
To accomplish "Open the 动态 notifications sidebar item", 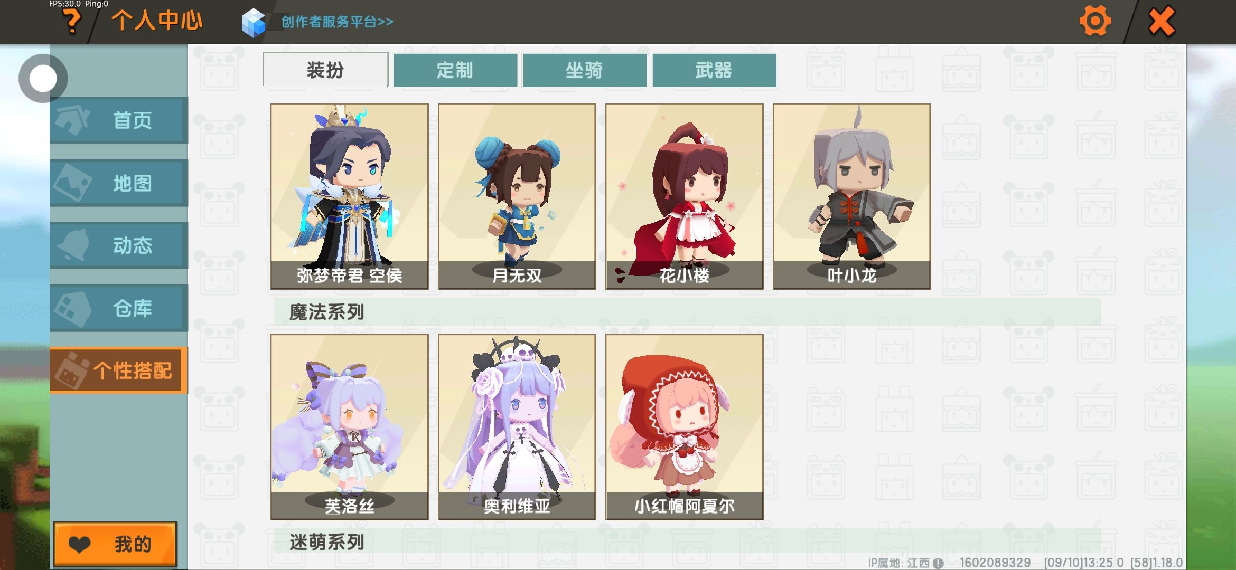I will (119, 245).
